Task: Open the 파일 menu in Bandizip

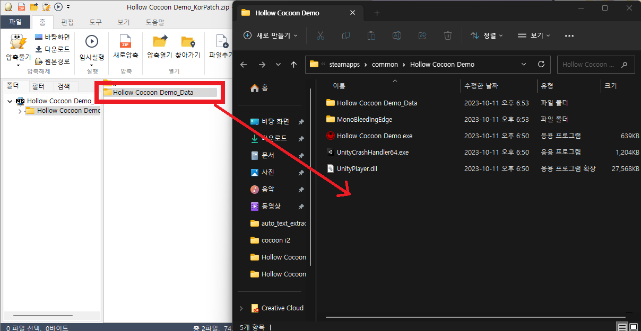Action: pyautogui.click(x=15, y=22)
